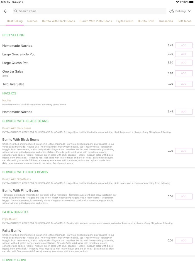Add One Jar Salsa to order
The image size is (195, 261).
click(184, 73)
